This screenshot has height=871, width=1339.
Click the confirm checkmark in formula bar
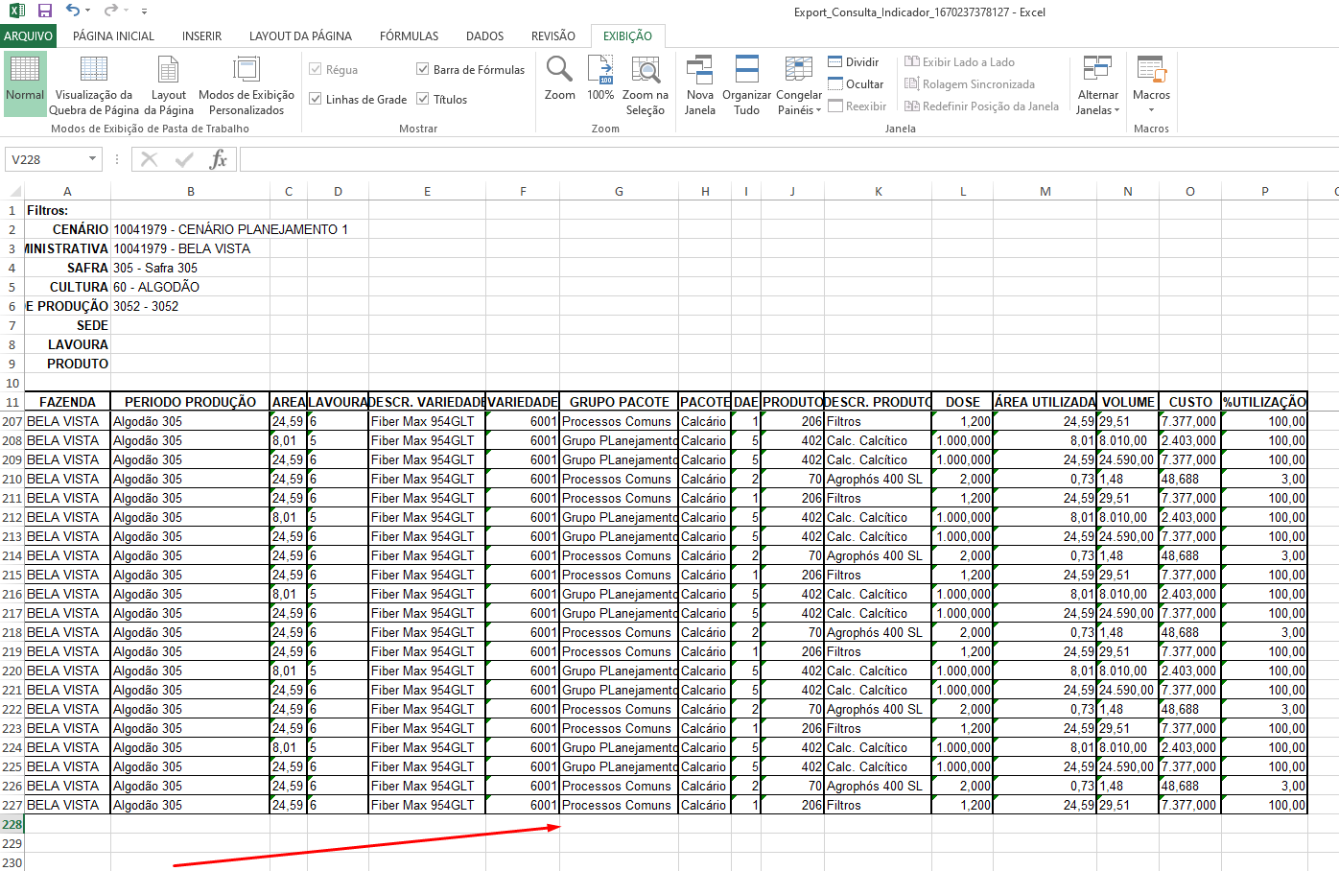click(x=184, y=159)
